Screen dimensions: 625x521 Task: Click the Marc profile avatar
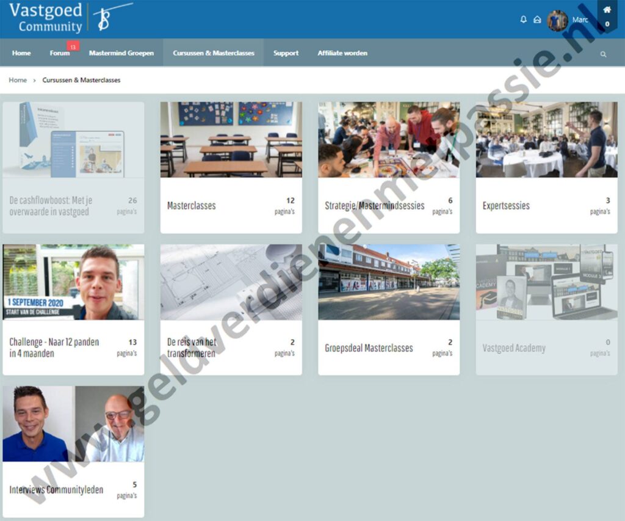click(557, 20)
